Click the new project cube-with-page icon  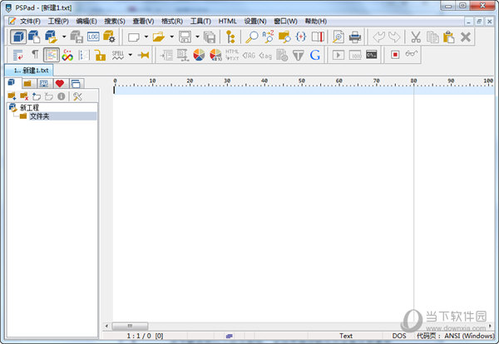point(34,37)
